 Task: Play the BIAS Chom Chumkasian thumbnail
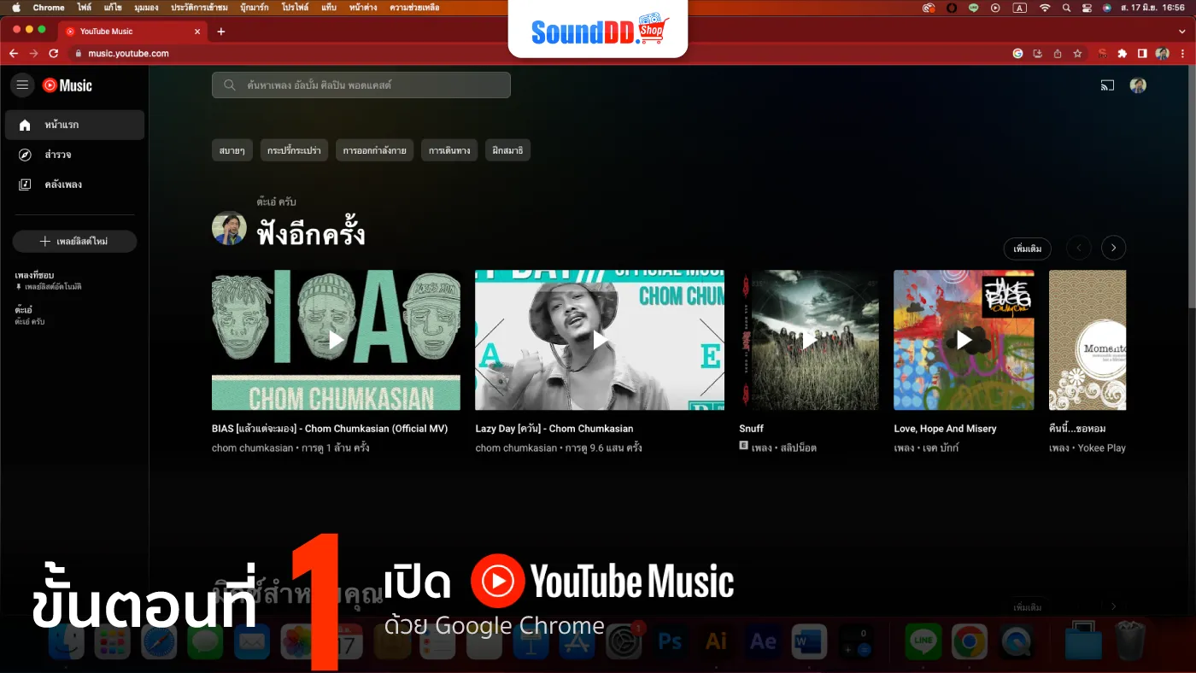[336, 340]
